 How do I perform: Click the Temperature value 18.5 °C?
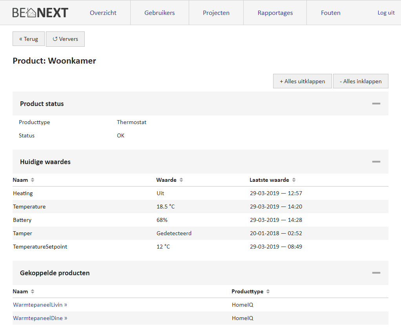click(x=166, y=207)
